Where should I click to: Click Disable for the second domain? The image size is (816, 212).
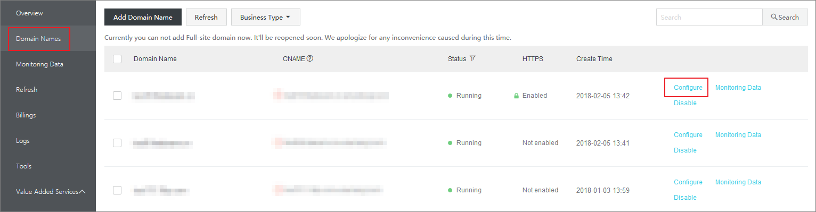pos(685,150)
